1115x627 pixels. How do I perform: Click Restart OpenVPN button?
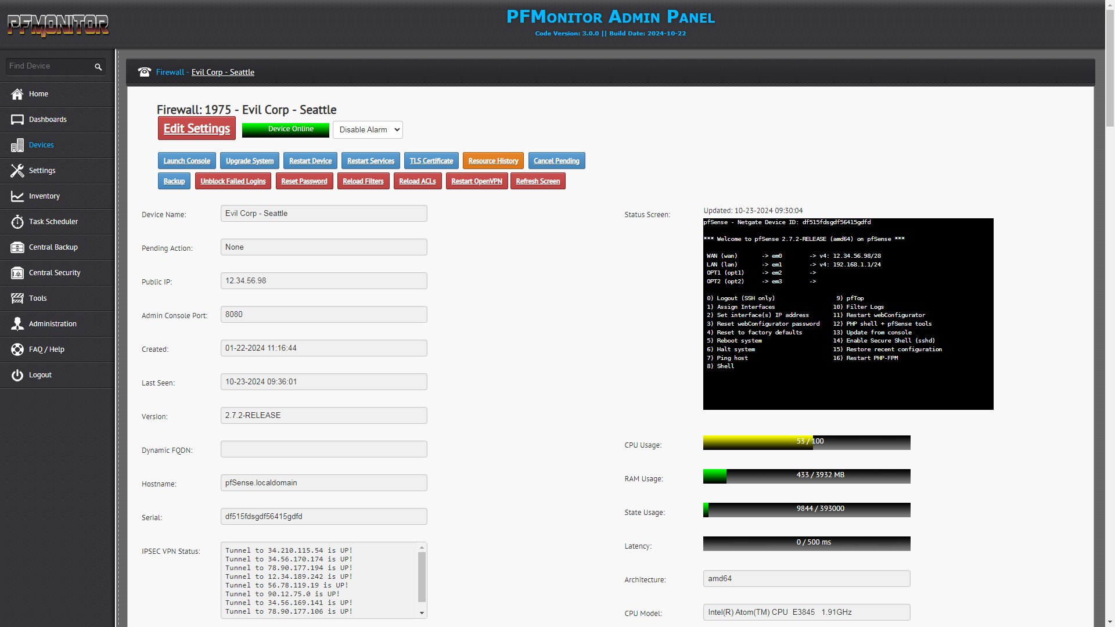477,181
